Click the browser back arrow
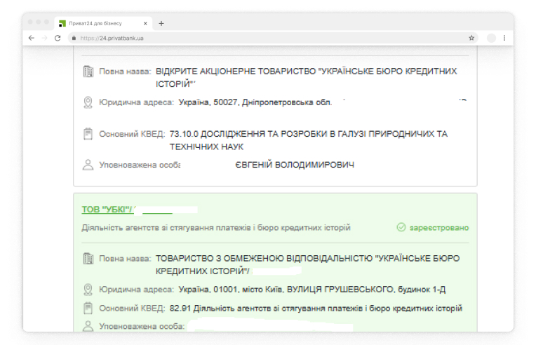The image size is (536, 345). pos(32,38)
